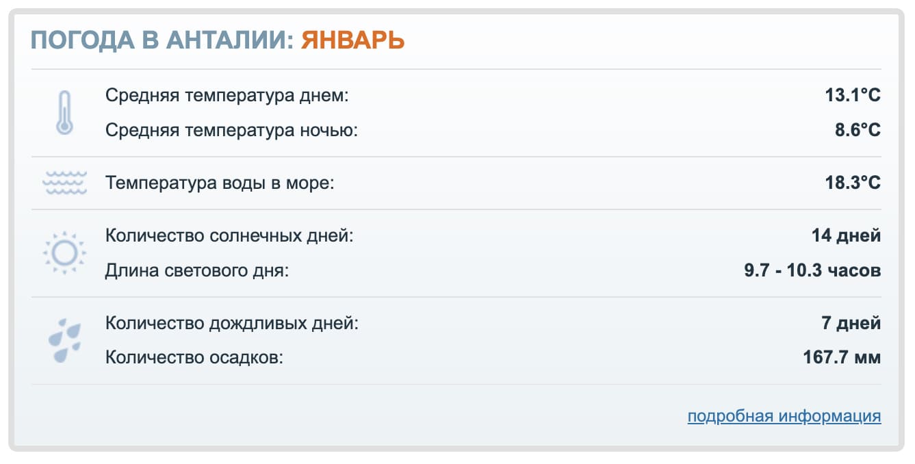Click the sea temperature value 18.3°C

[x=855, y=183]
